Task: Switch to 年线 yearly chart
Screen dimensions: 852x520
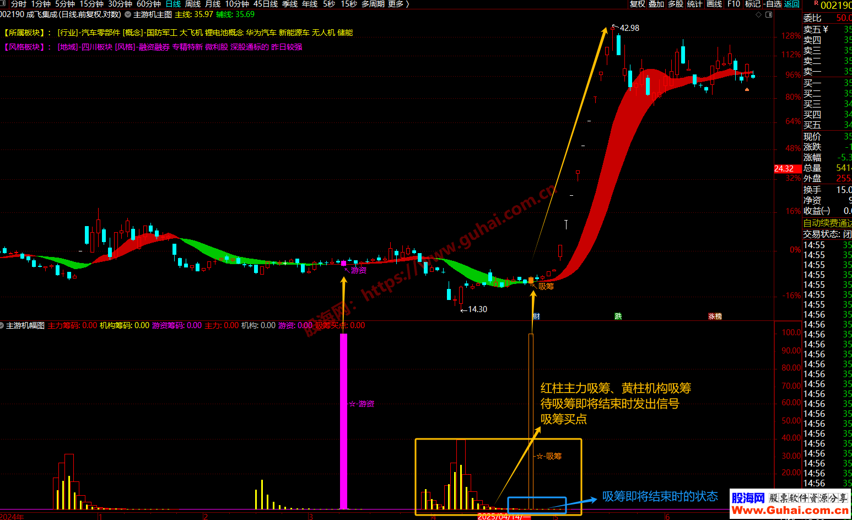Action: (x=310, y=4)
